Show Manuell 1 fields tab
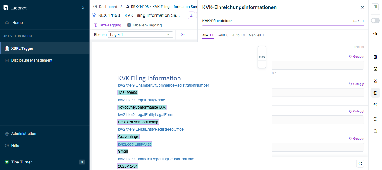 [x=257, y=35]
